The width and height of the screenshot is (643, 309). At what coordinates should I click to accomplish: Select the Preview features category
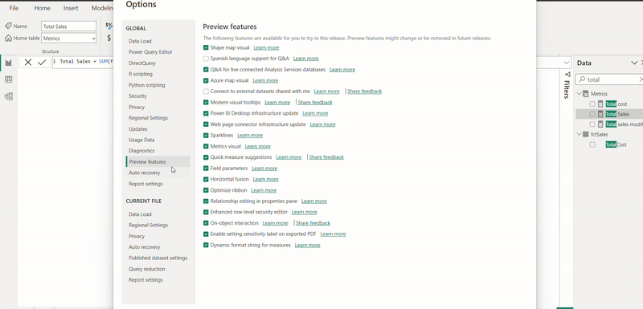[158, 161]
